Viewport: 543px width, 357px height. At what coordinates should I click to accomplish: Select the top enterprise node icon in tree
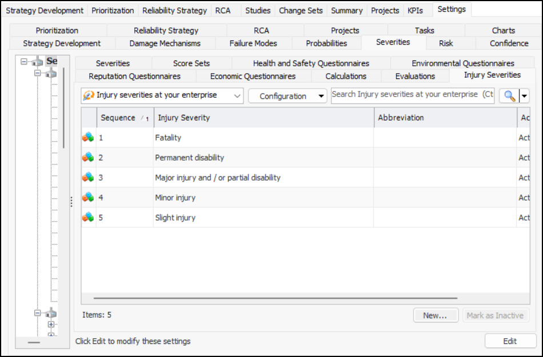[38, 62]
